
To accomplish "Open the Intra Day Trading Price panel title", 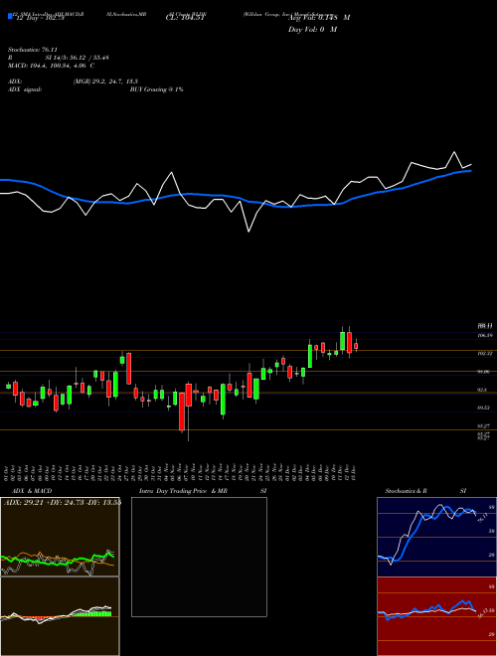I will point(203,491).
